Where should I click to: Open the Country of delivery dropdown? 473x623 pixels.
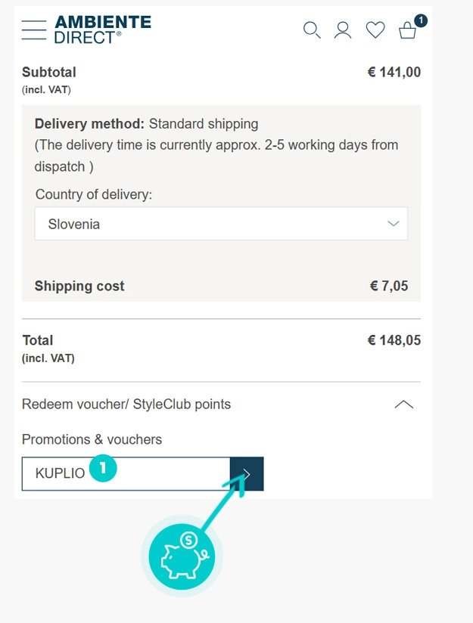click(221, 224)
